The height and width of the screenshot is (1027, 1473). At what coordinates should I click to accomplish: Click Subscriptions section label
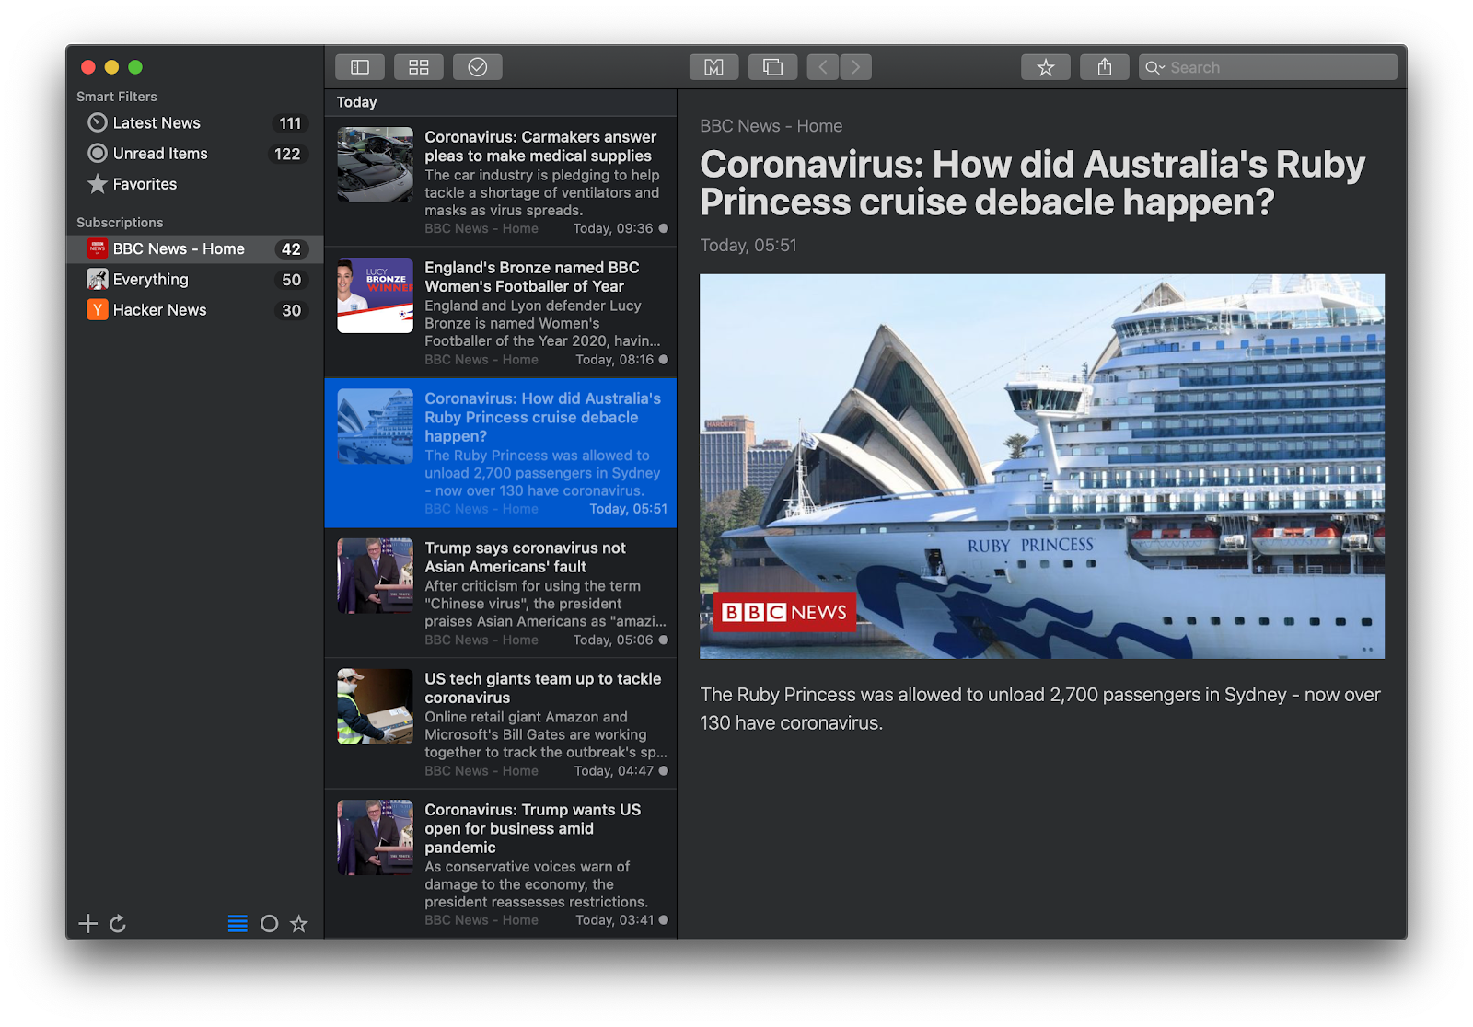coord(120,223)
